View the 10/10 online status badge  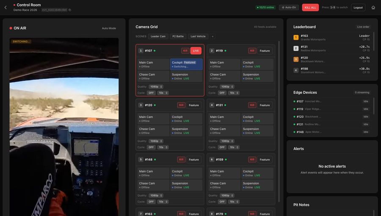point(265,8)
